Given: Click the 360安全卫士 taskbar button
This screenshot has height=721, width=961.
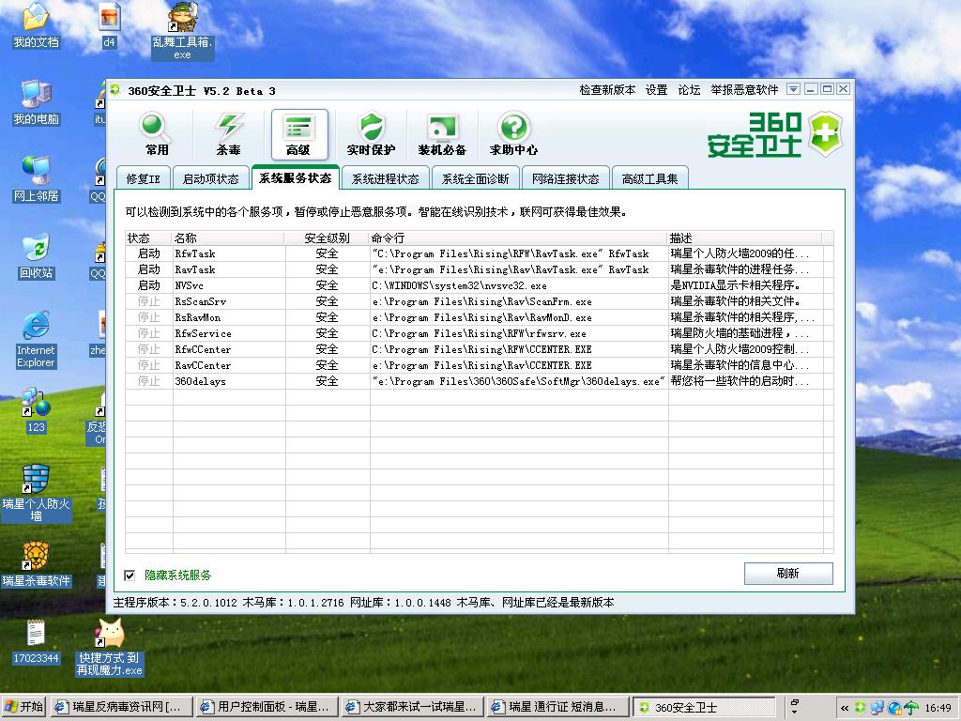Looking at the screenshot, I should pyautogui.click(x=704, y=707).
